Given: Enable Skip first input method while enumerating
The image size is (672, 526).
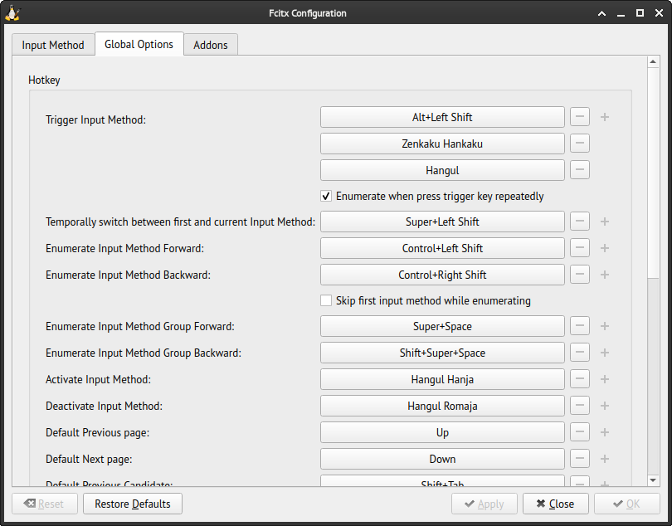Looking at the screenshot, I should click(x=326, y=300).
